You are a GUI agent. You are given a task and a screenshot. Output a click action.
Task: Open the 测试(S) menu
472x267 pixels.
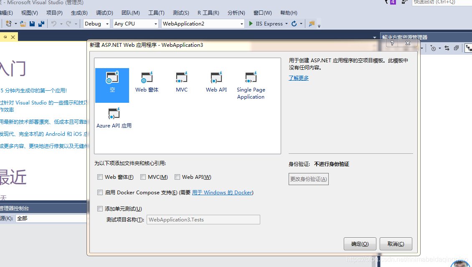tap(181, 13)
